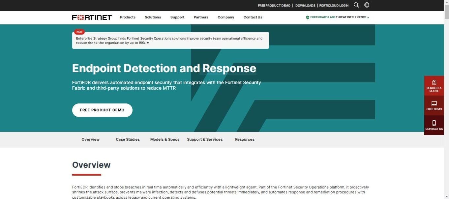449x199 pixels.
Task: Open the Products navigation dropdown
Action: (128, 17)
